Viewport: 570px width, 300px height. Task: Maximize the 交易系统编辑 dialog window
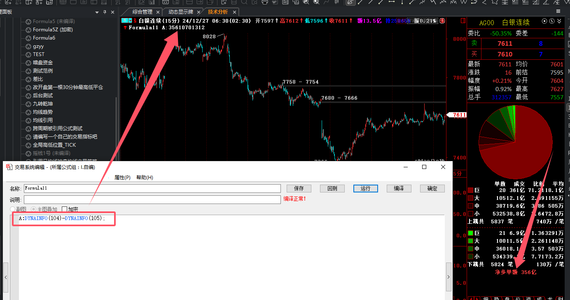coord(424,167)
